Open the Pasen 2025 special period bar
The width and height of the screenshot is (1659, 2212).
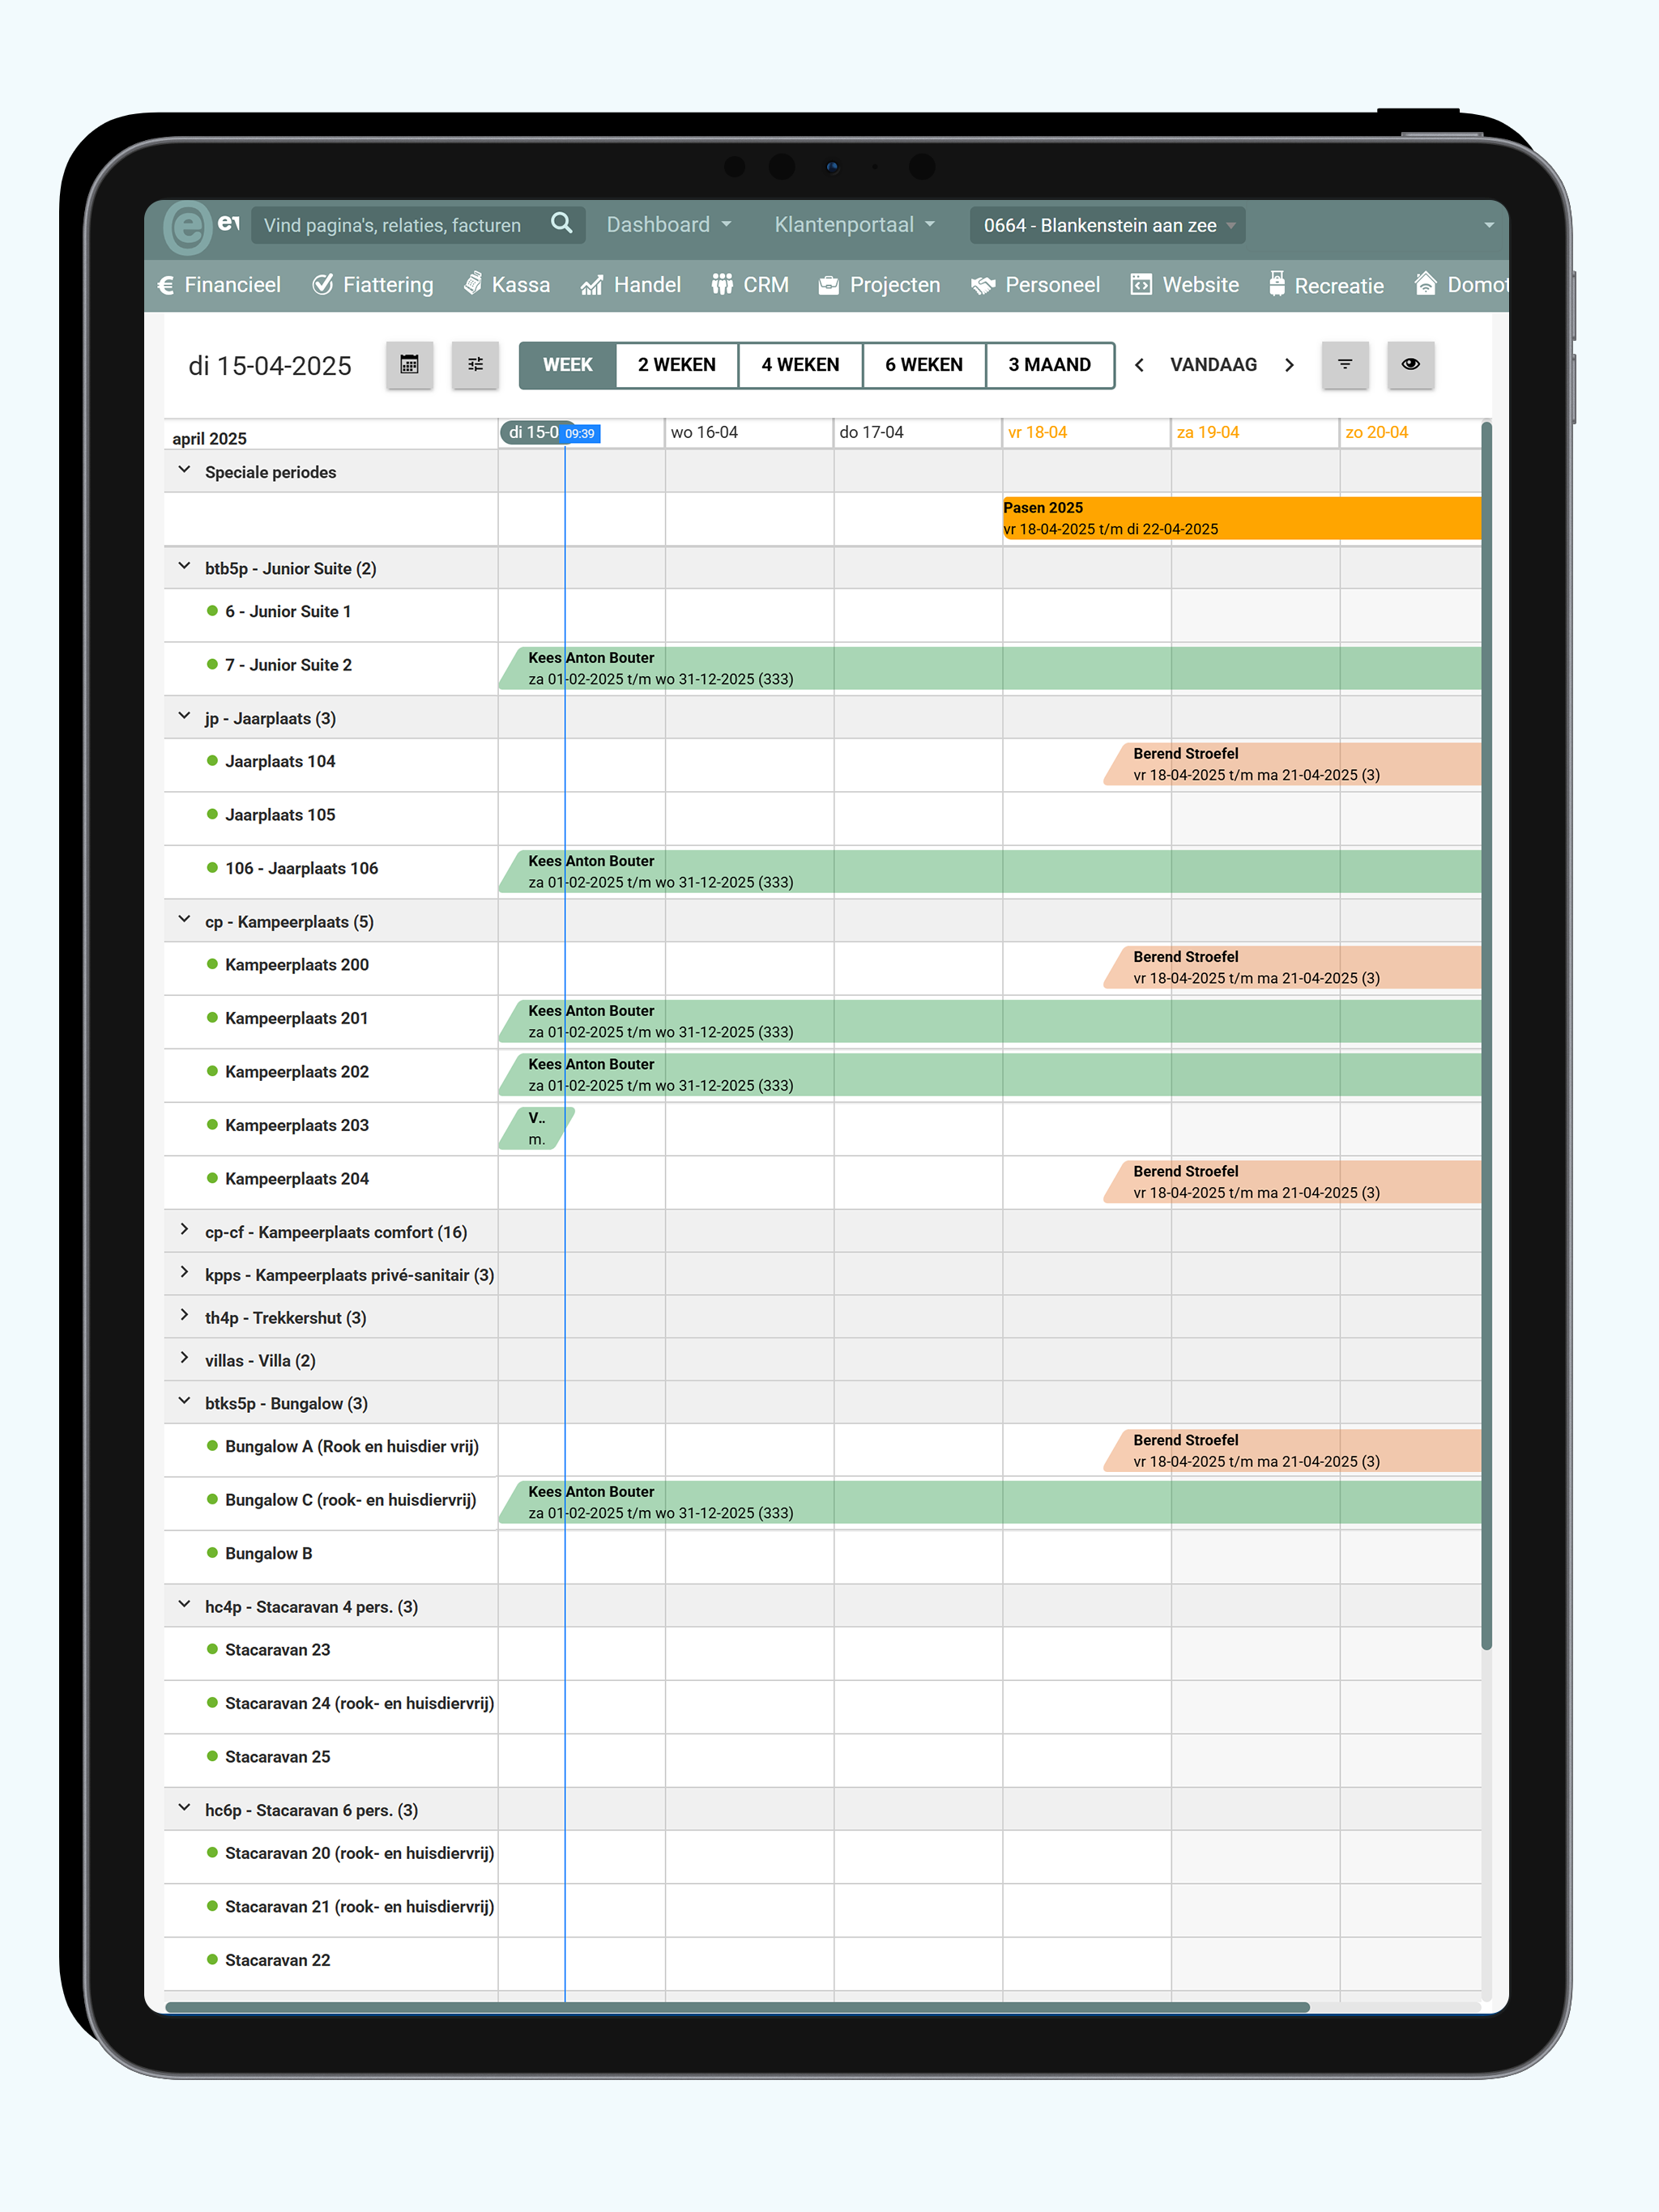pyautogui.click(x=1242, y=518)
